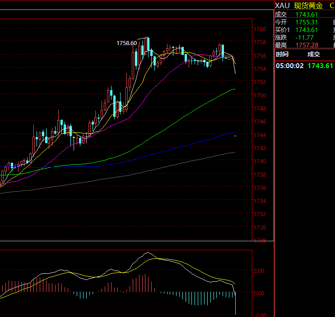Click the 买价1 label in quote panel
The image size is (335, 317).
[282, 30]
